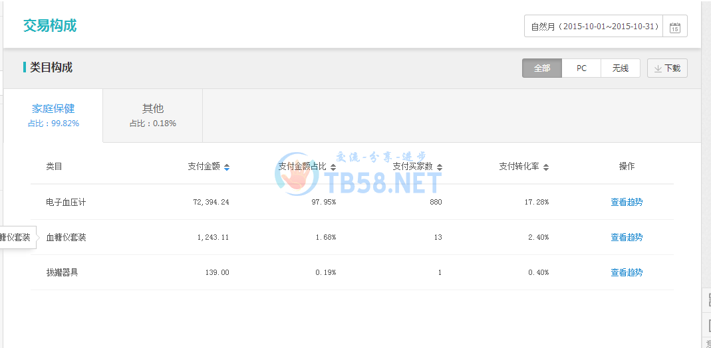Screen dimensions: 711x348
Task: Switch the platform filter to 无线
Action: click(x=621, y=68)
